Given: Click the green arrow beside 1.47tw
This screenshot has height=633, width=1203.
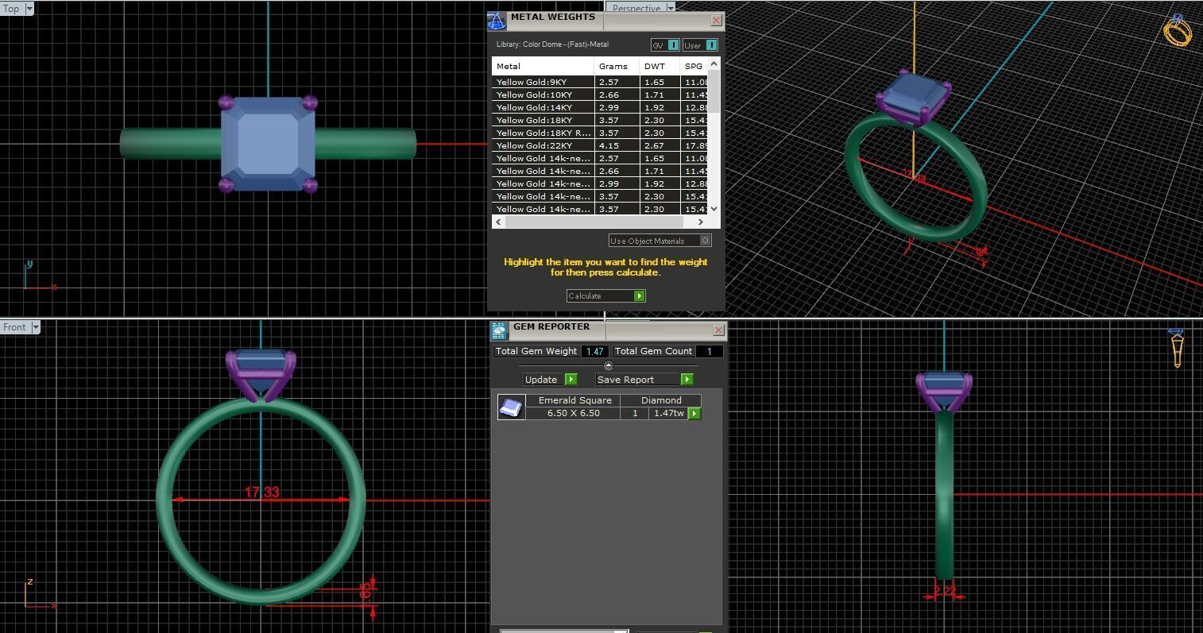Looking at the screenshot, I should (x=694, y=413).
